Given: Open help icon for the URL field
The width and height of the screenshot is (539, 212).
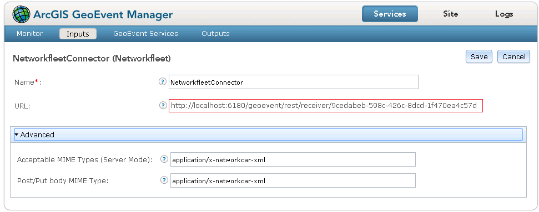Looking at the screenshot, I should pyautogui.click(x=163, y=105).
